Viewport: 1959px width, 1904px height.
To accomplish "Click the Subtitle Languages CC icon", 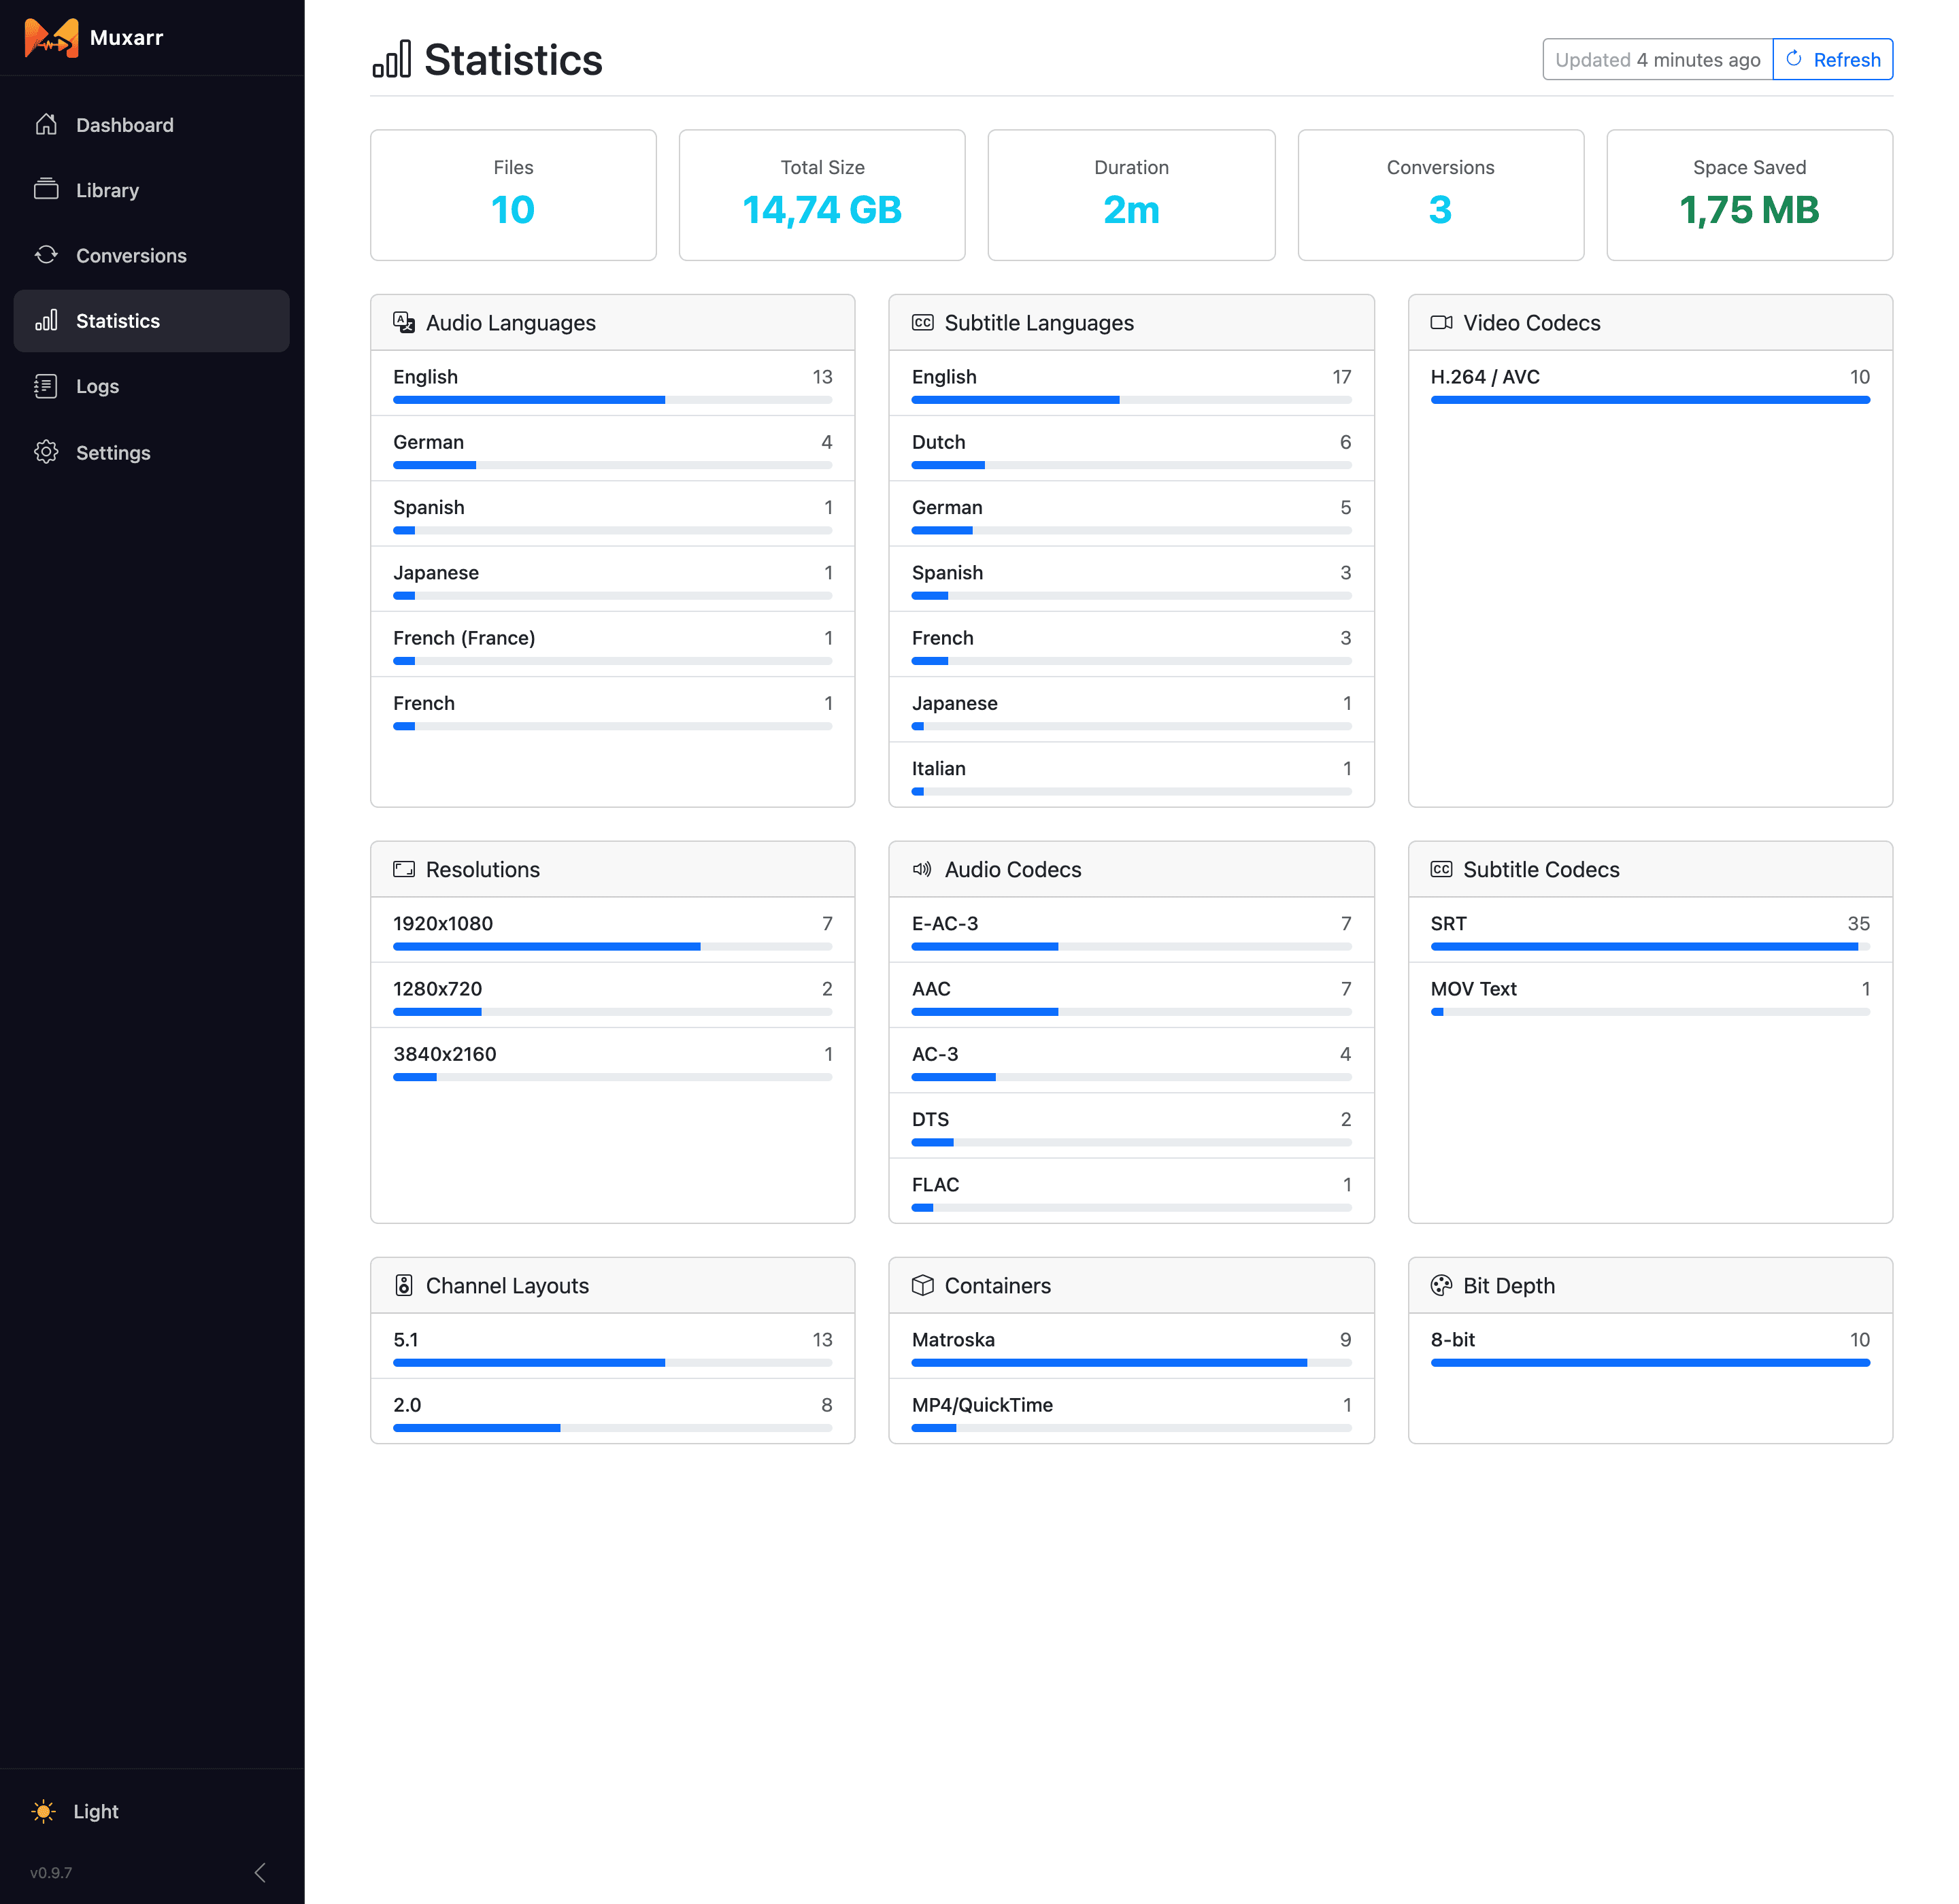I will tap(922, 322).
